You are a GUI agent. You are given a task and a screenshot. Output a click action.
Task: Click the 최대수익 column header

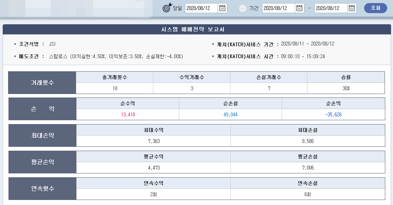[153, 130]
